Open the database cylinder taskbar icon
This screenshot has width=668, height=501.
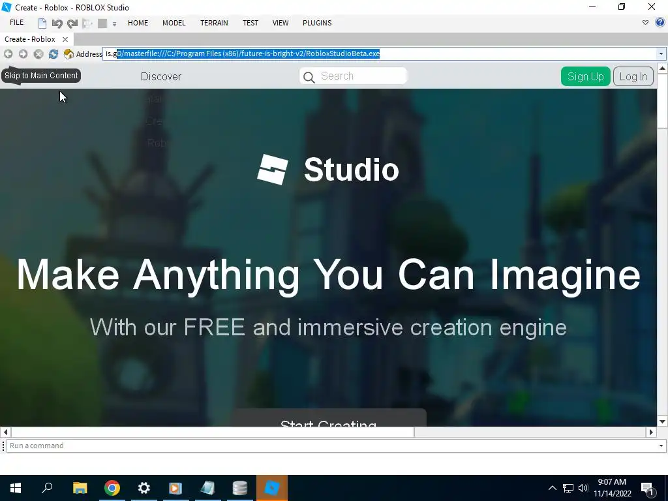pyautogui.click(x=240, y=488)
